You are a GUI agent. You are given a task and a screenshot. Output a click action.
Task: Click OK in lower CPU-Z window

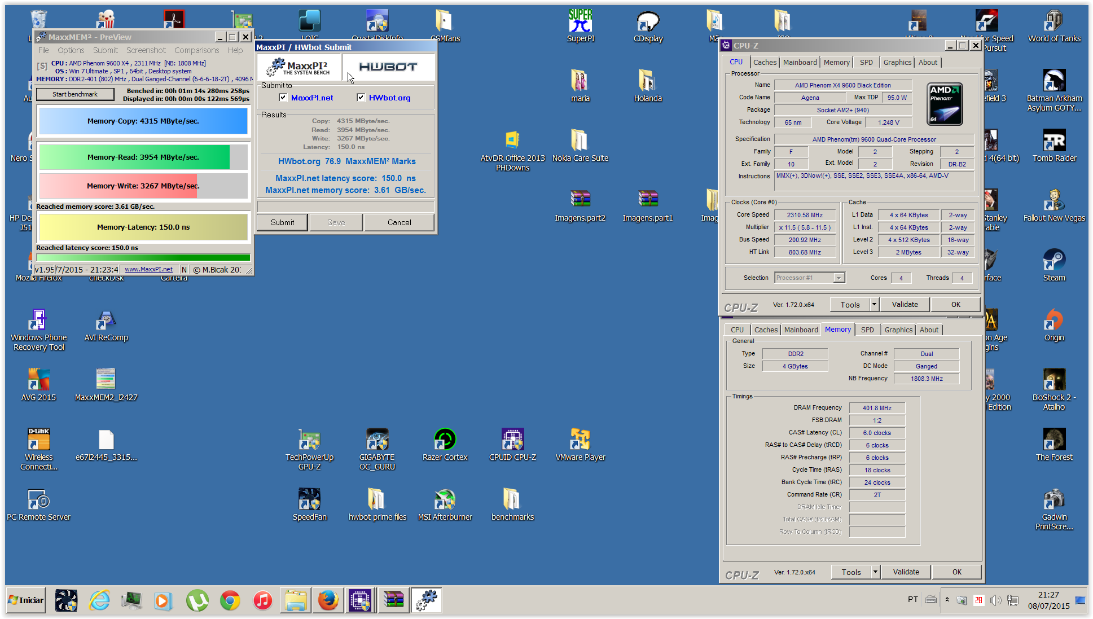pos(957,572)
